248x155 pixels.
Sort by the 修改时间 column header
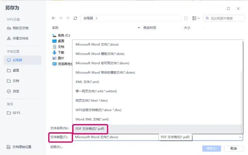150,28
